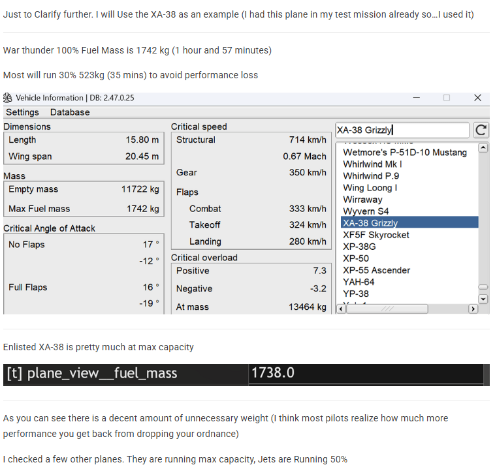Select Wyvern S4 in vehicle list
The width and height of the screenshot is (495, 467).
pyautogui.click(x=366, y=211)
